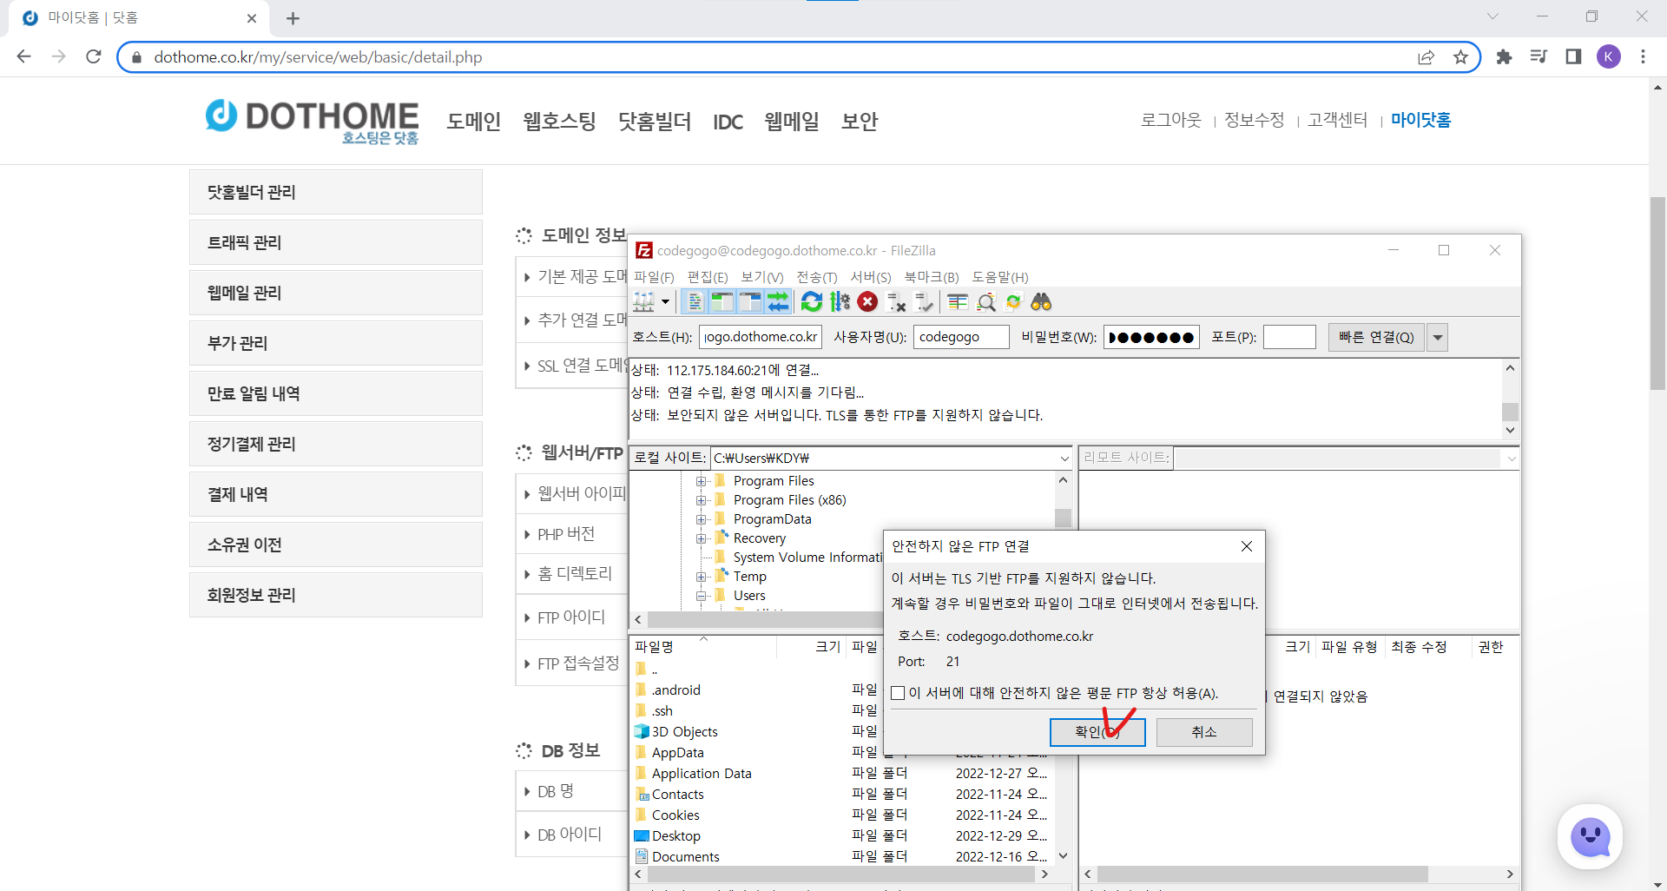
Task: Toggle processing of the transfer queue
Action: 840,302
